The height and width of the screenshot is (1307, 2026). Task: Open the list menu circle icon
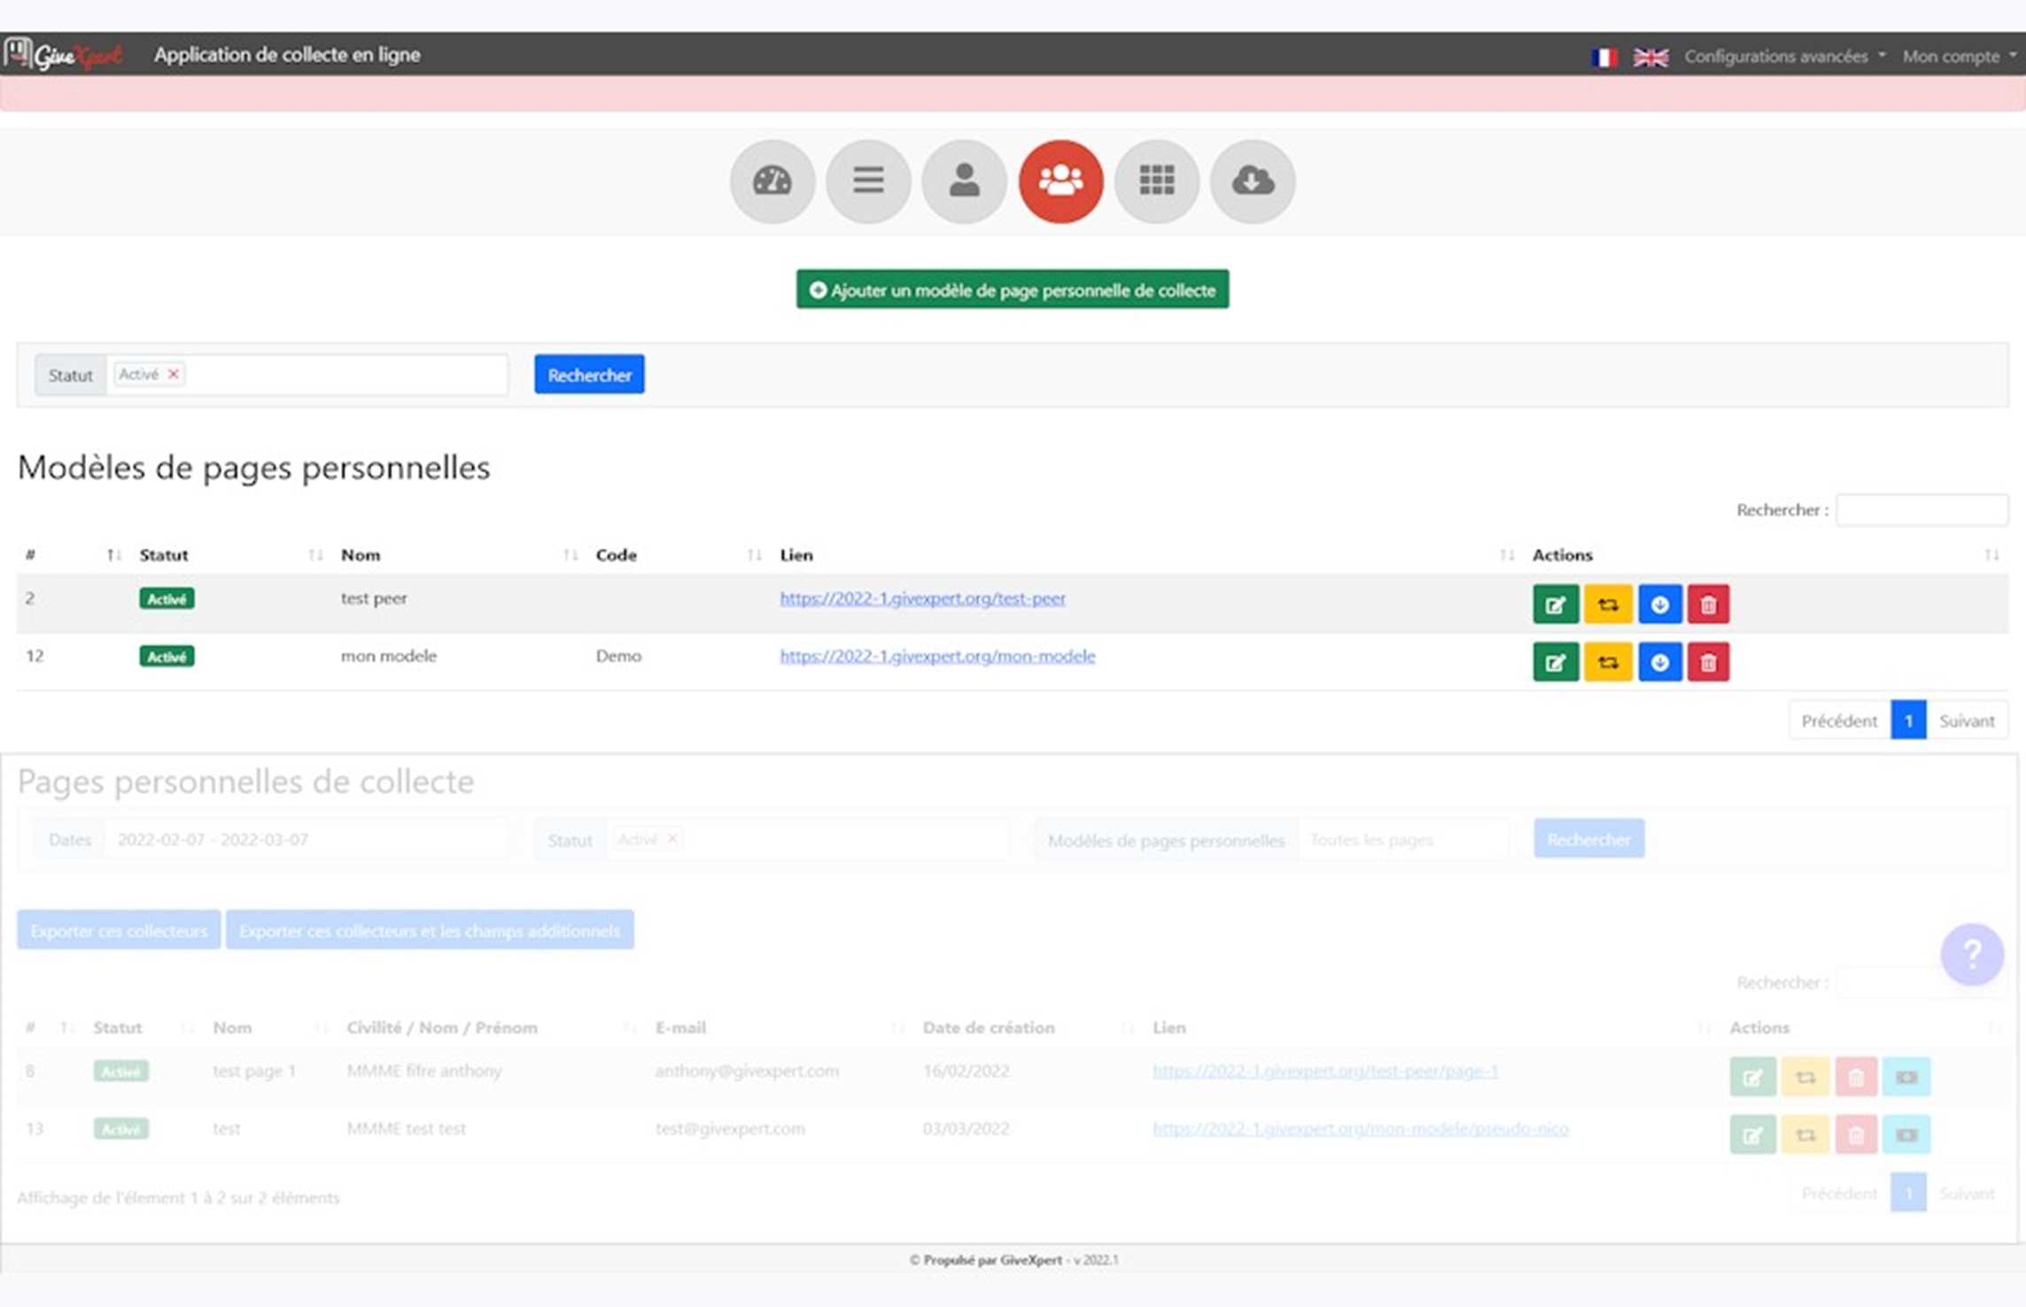pyautogui.click(x=868, y=182)
